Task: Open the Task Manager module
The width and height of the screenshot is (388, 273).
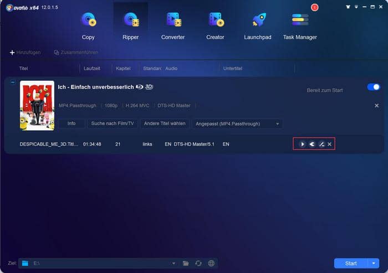Action: point(300,26)
